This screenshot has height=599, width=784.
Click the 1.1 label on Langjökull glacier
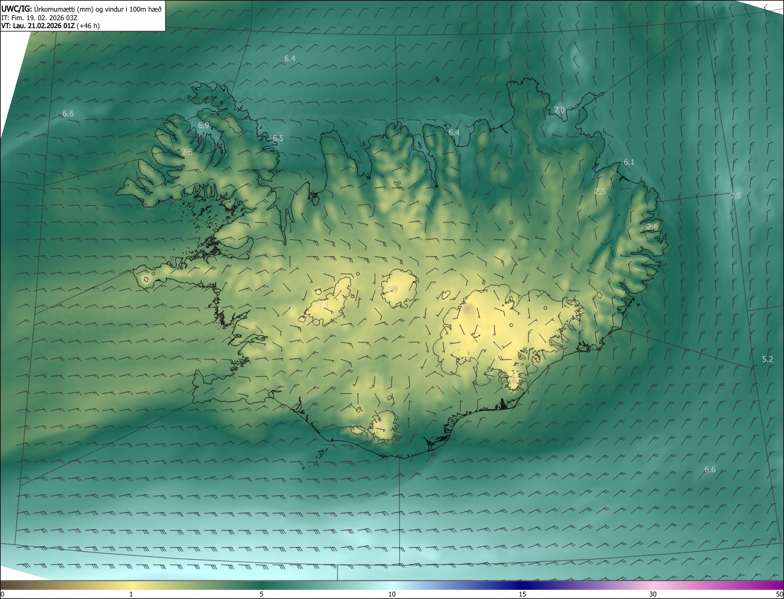tap(324, 304)
